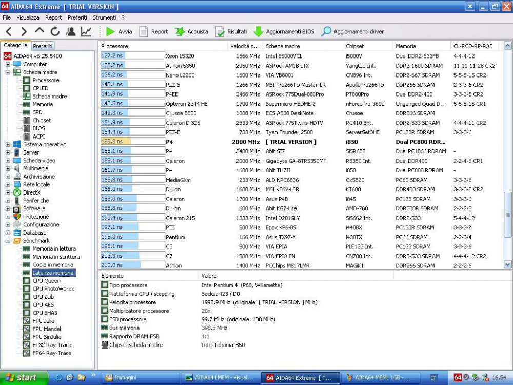This screenshot has width=513, height=385.
Task: Refresh the view with the reload icon
Action: pos(55,31)
